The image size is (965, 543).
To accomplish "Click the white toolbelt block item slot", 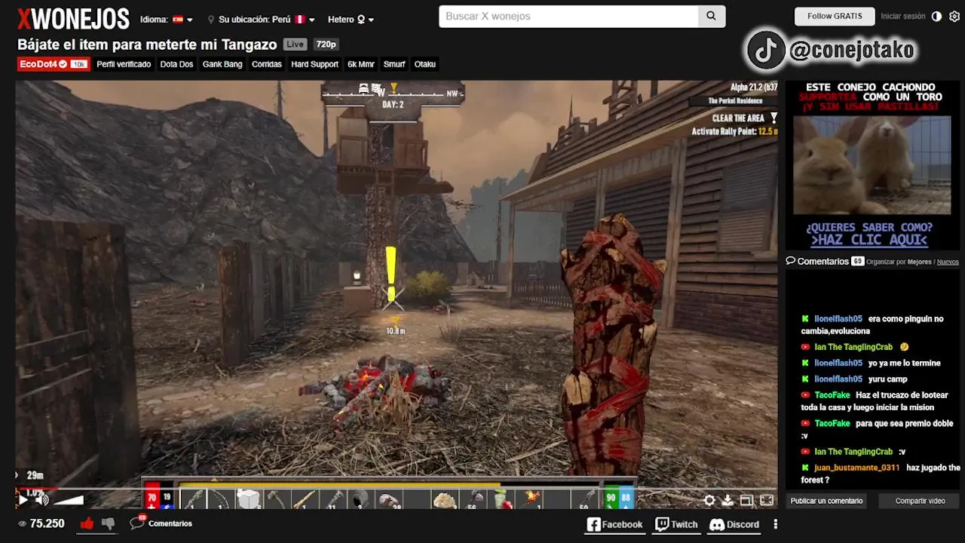I will click(x=248, y=499).
